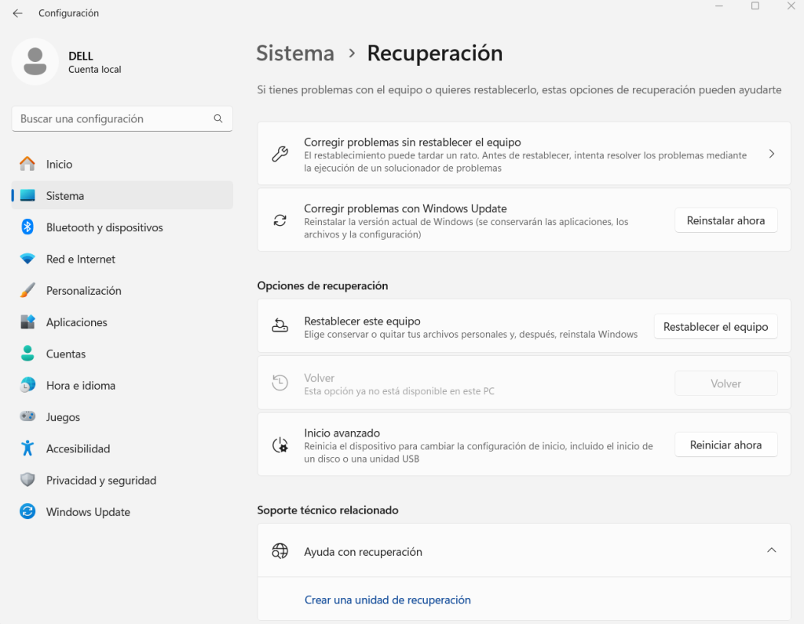Click Inicio avanzado title text
This screenshot has width=804, height=624.
coord(342,433)
